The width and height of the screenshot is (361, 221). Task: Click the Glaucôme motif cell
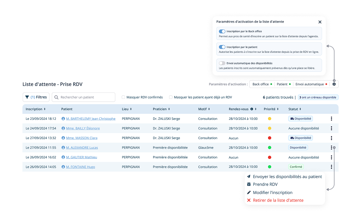coord(206,148)
